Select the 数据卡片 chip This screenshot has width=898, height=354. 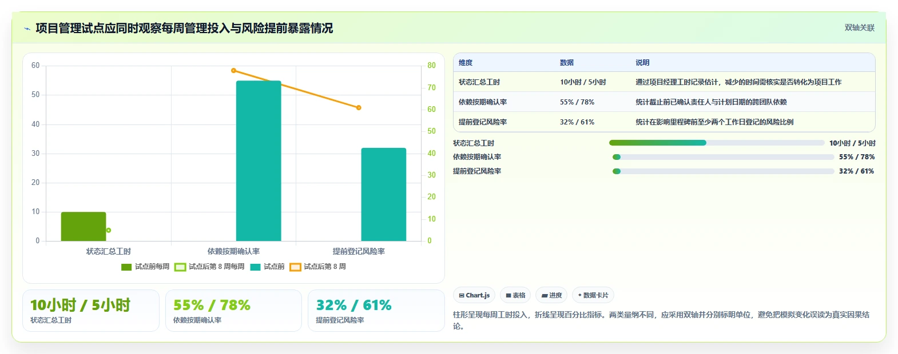point(593,295)
